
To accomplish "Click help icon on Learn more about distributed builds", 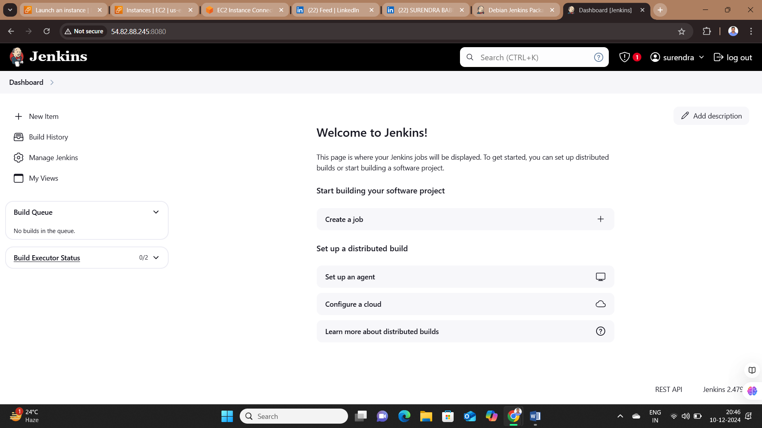I will click(600, 331).
